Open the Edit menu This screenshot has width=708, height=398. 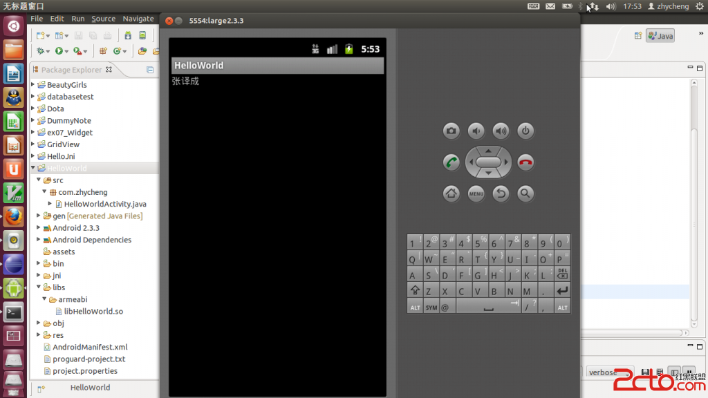pos(57,19)
